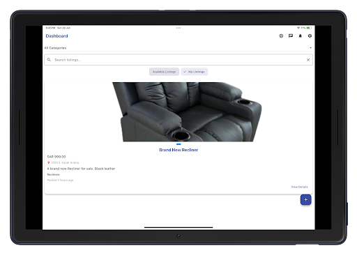Select the Available Listings filter chip

click(x=164, y=72)
